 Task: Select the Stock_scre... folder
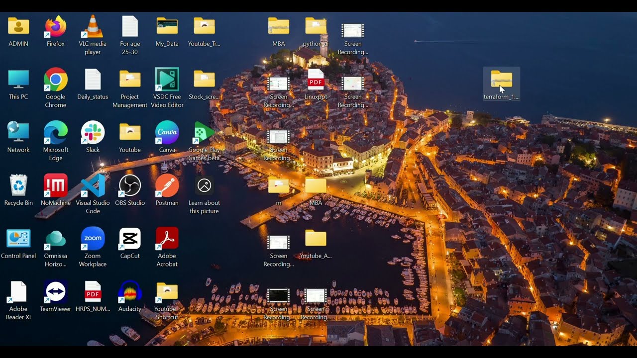pos(204,85)
